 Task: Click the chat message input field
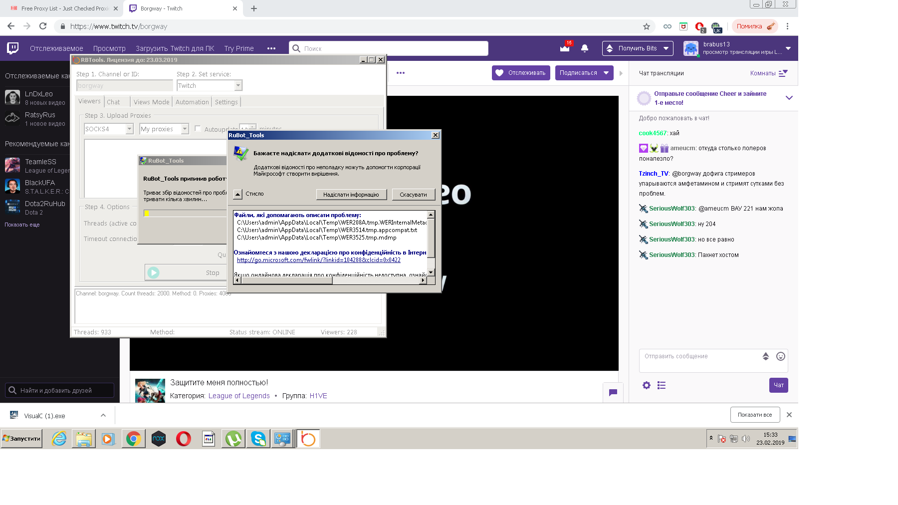coord(699,357)
